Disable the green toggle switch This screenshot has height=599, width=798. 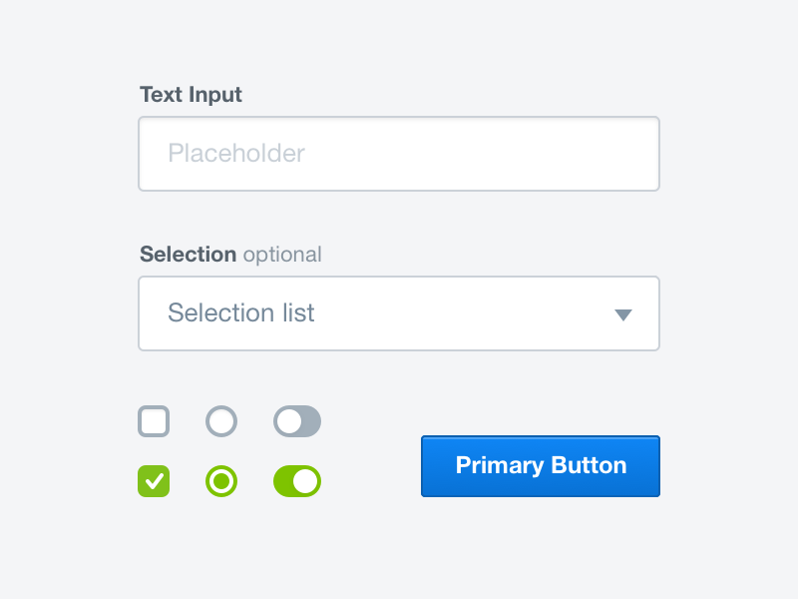point(297,481)
